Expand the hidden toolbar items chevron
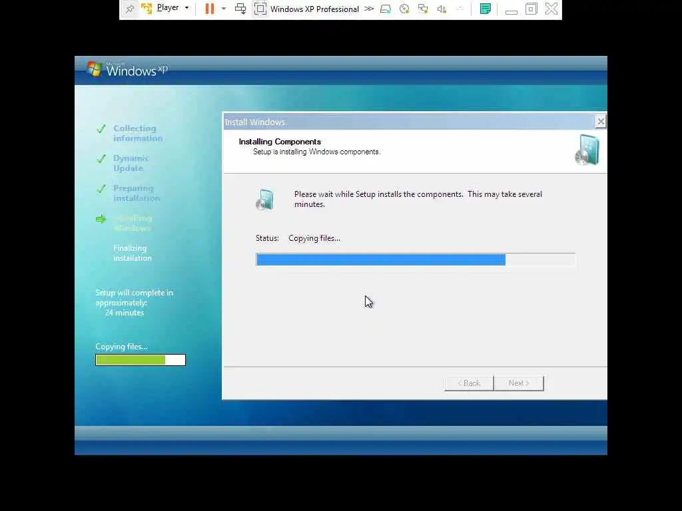This screenshot has width=682, height=511. [x=369, y=9]
